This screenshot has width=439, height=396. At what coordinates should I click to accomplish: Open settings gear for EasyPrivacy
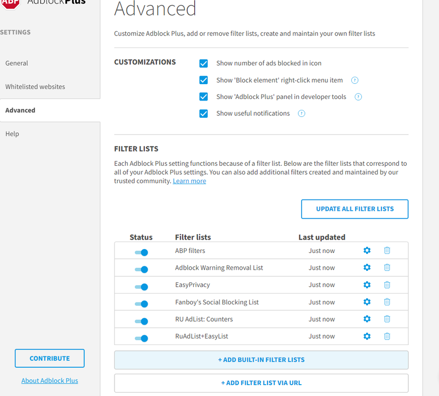coord(367,285)
